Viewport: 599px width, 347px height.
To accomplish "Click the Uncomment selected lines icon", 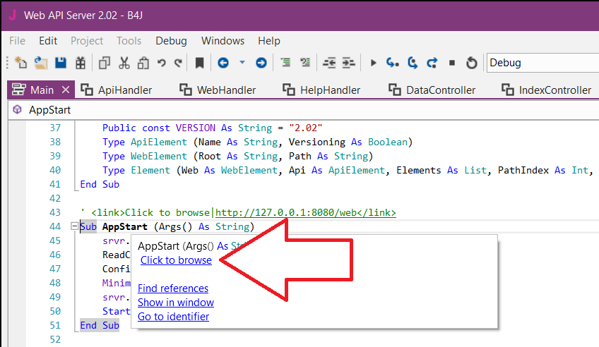I will [305, 62].
